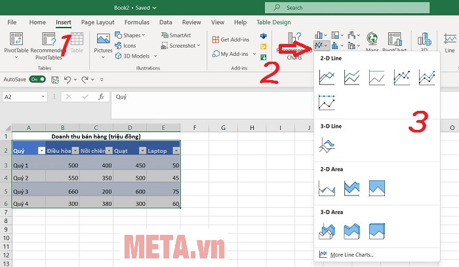This screenshot has height=267, width=459.
Task: Insert Pictures from the Illustrations group
Action: 103,45
